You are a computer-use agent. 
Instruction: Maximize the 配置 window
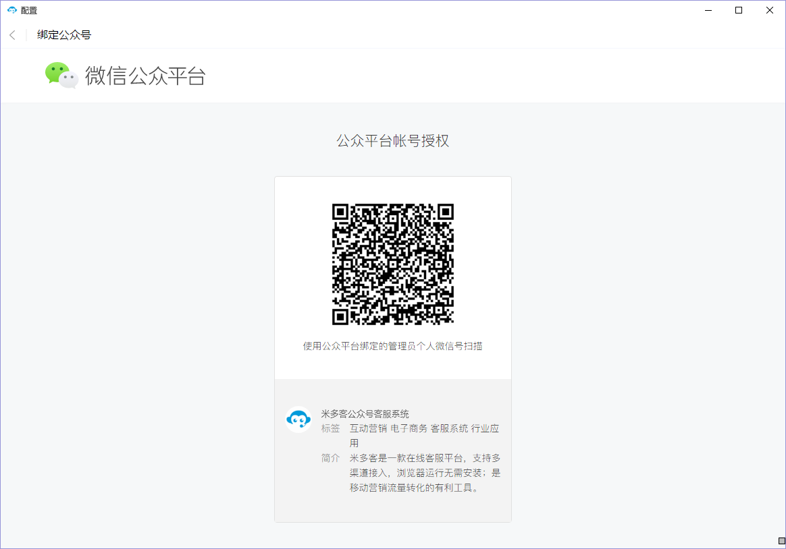click(x=739, y=10)
